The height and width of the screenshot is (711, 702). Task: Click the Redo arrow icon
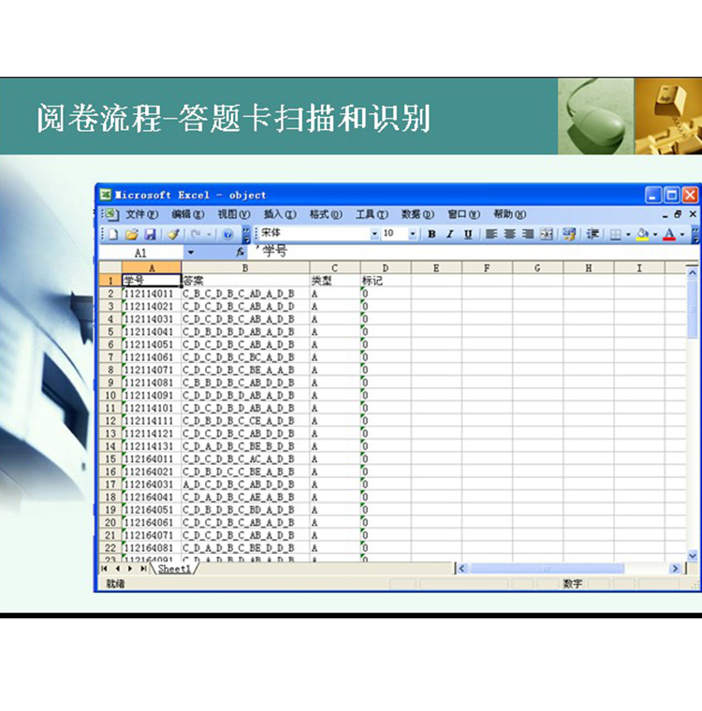coord(196,234)
